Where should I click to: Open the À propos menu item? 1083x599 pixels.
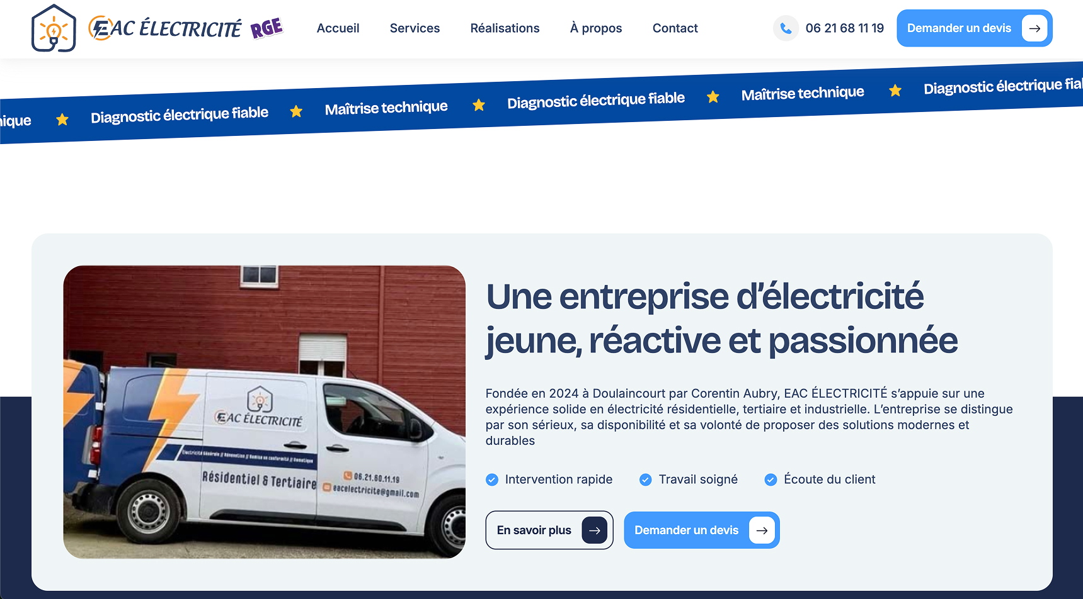596,28
